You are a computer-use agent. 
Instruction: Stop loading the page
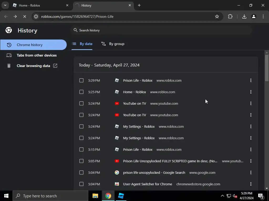pos(24,16)
